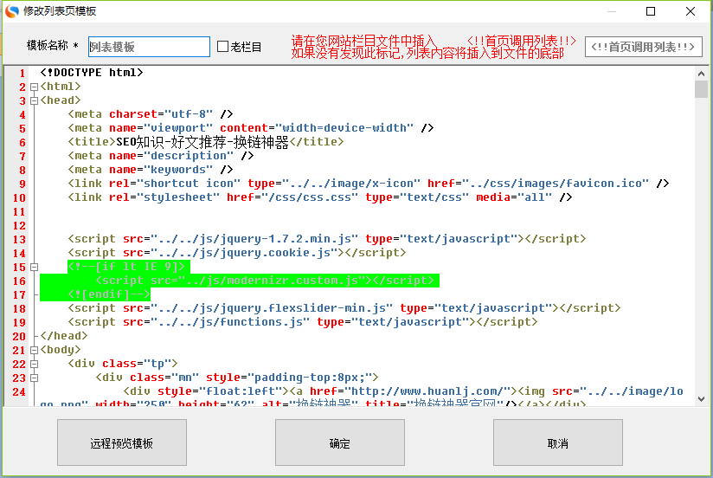
Task: Collapse the div class tp fold on line 22
Action: [x=34, y=364]
